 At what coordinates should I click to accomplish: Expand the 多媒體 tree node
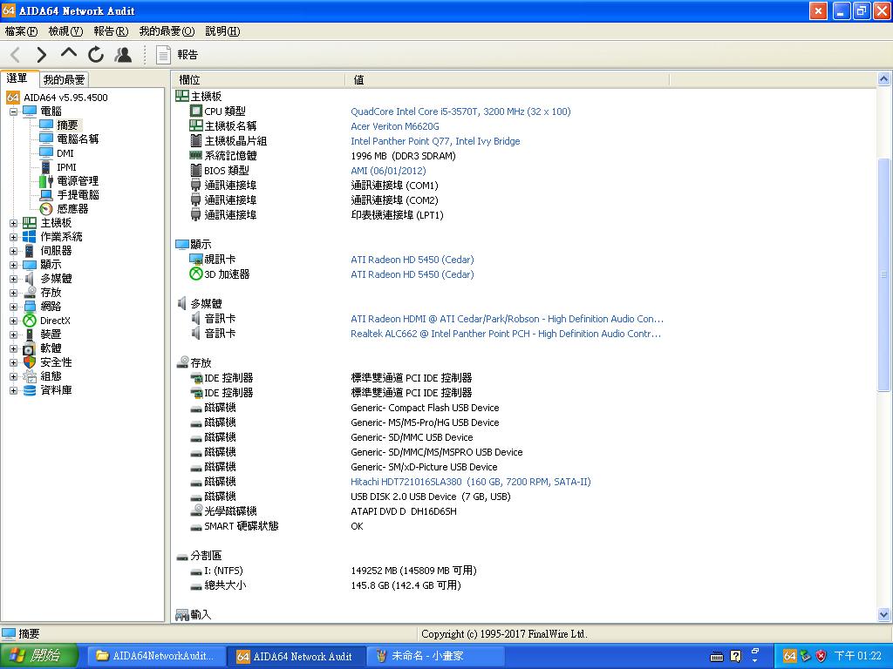(x=13, y=279)
